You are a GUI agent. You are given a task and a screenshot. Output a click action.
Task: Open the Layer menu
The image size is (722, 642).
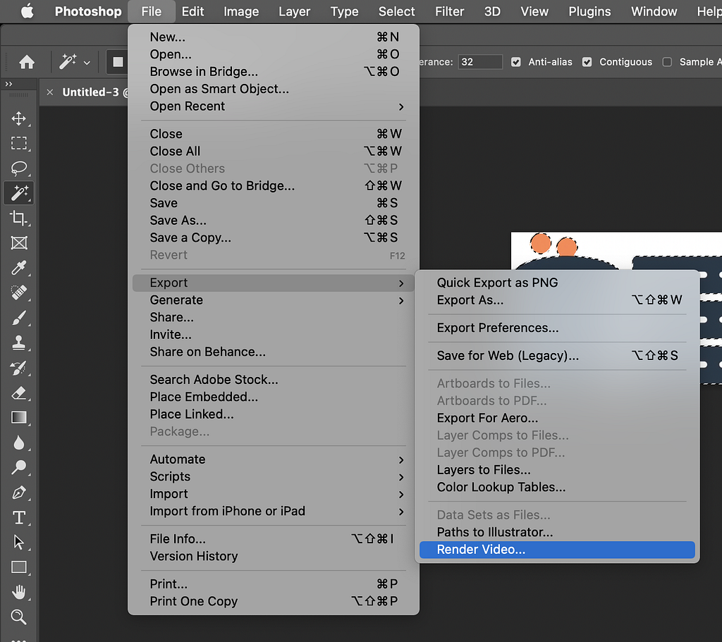point(294,11)
